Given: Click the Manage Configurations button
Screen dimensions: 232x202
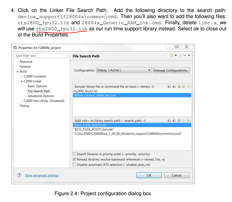Looking at the screenshot, I should click(171, 70).
